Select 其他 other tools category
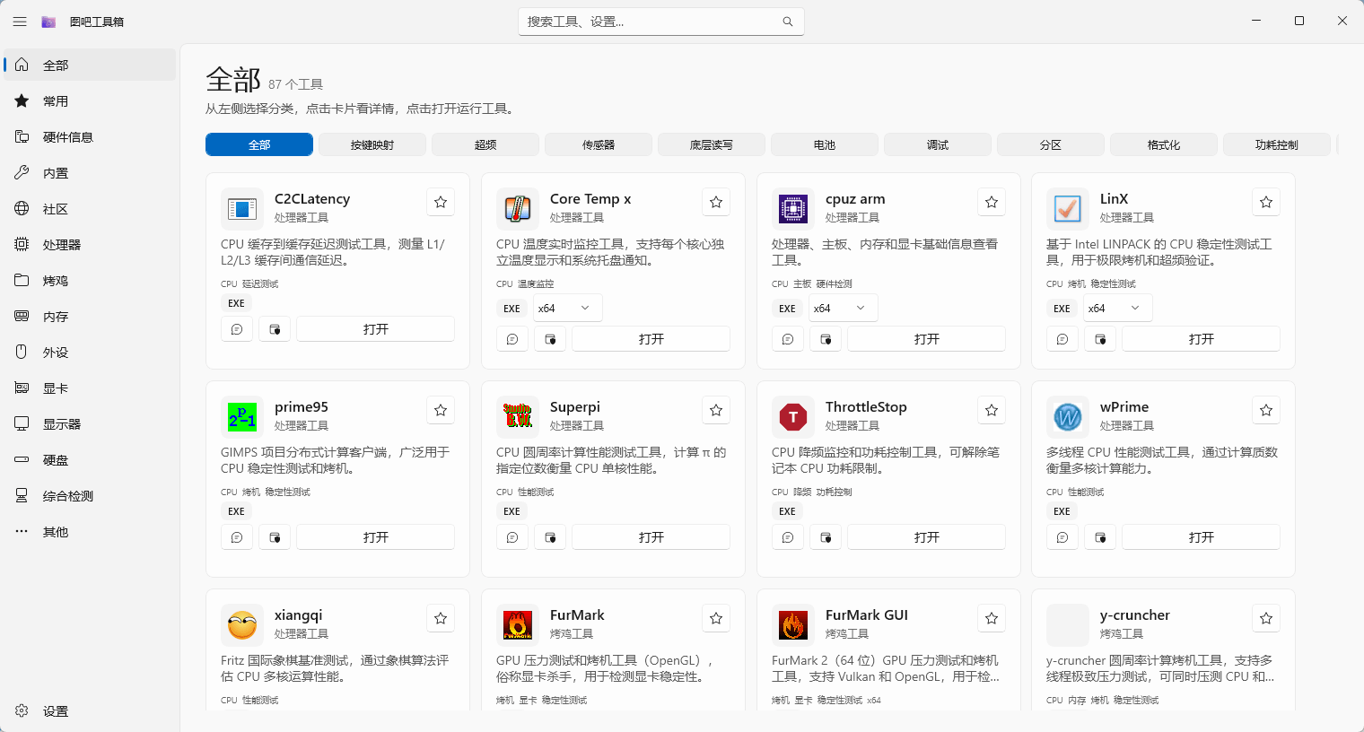Viewport: 1364px width, 732px height. 90,531
